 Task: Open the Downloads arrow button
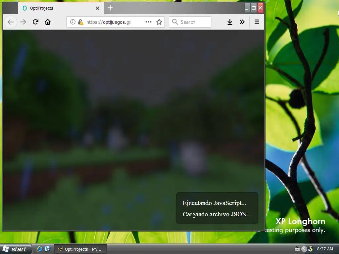230,22
